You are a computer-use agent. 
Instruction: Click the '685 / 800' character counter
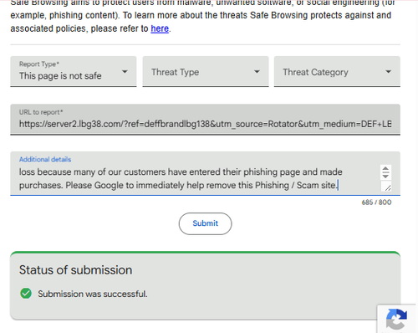376,202
